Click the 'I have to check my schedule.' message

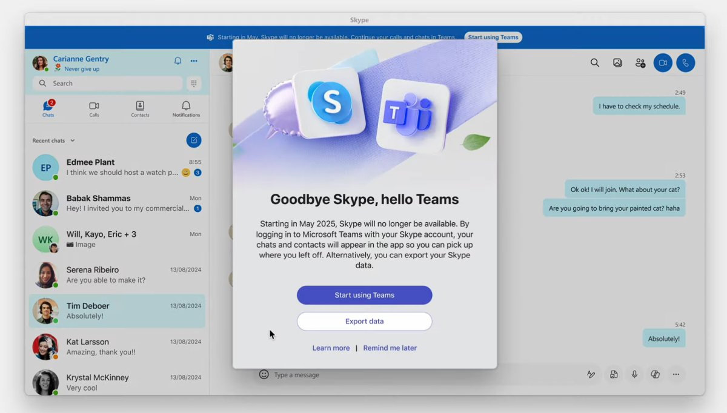639,106
